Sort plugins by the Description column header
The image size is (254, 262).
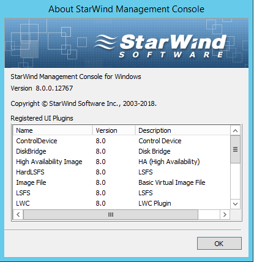pyautogui.click(x=182, y=130)
